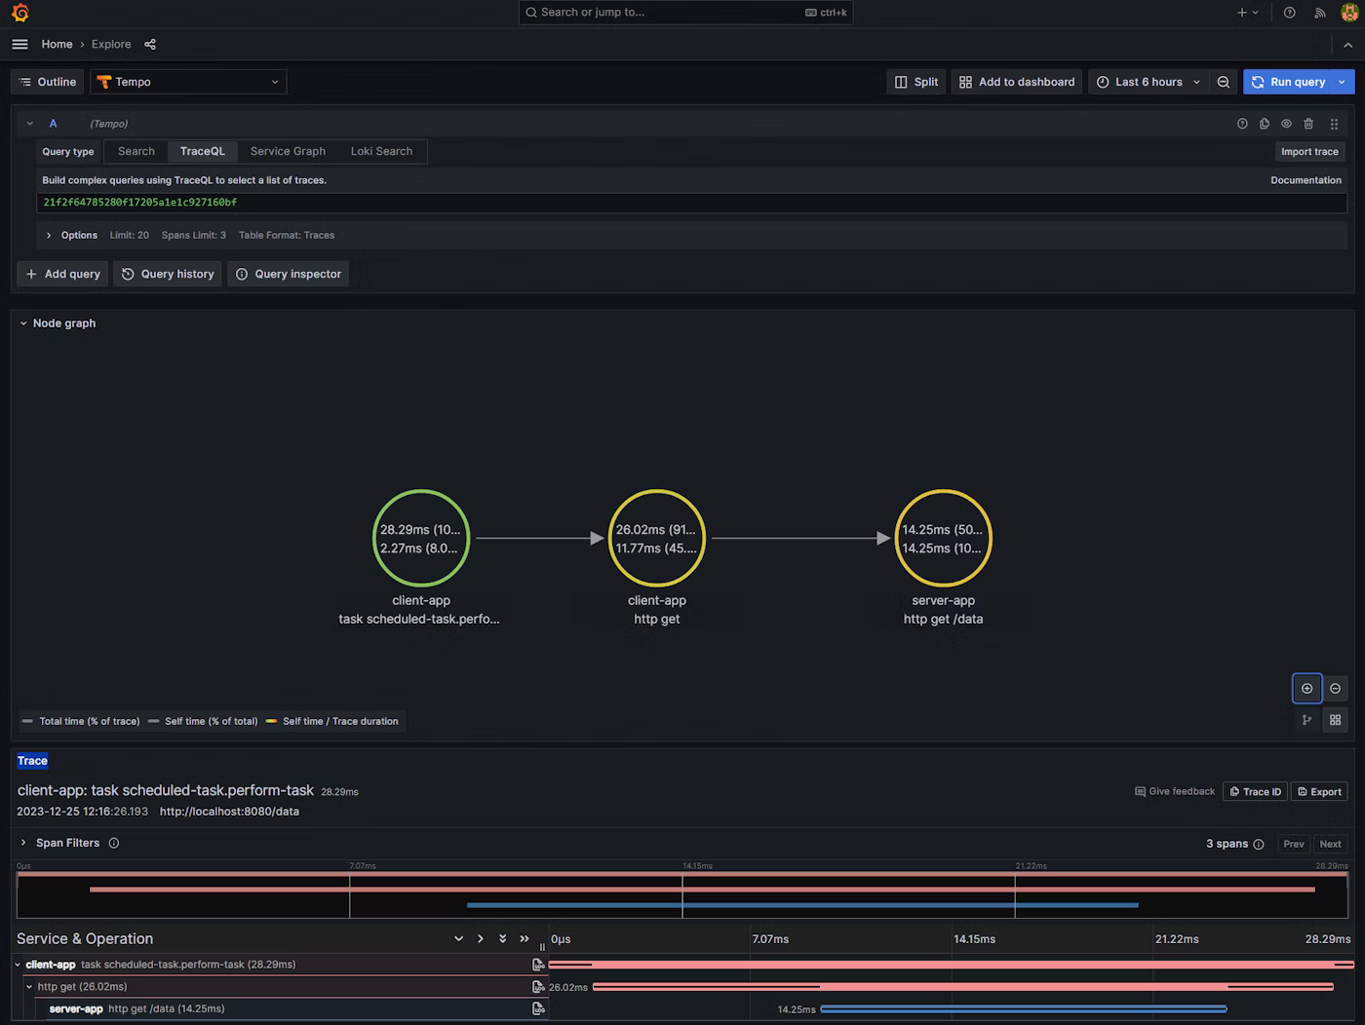1365x1025 pixels.
Task: Open the hamburger navigation menu
Action: [x=19, y=44]
